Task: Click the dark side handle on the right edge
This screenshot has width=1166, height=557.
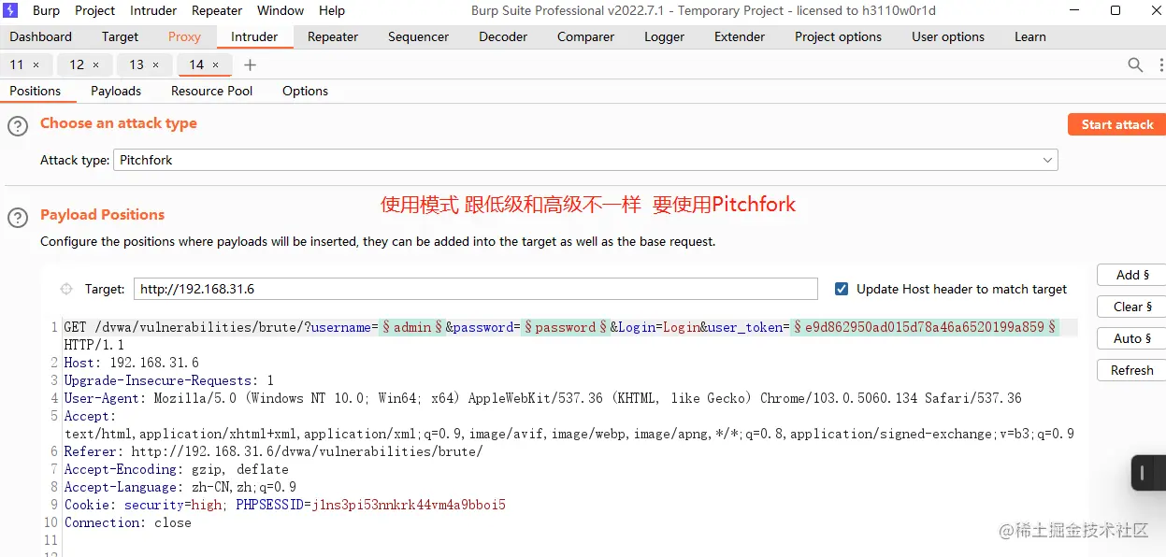Action: [1148, 473]
